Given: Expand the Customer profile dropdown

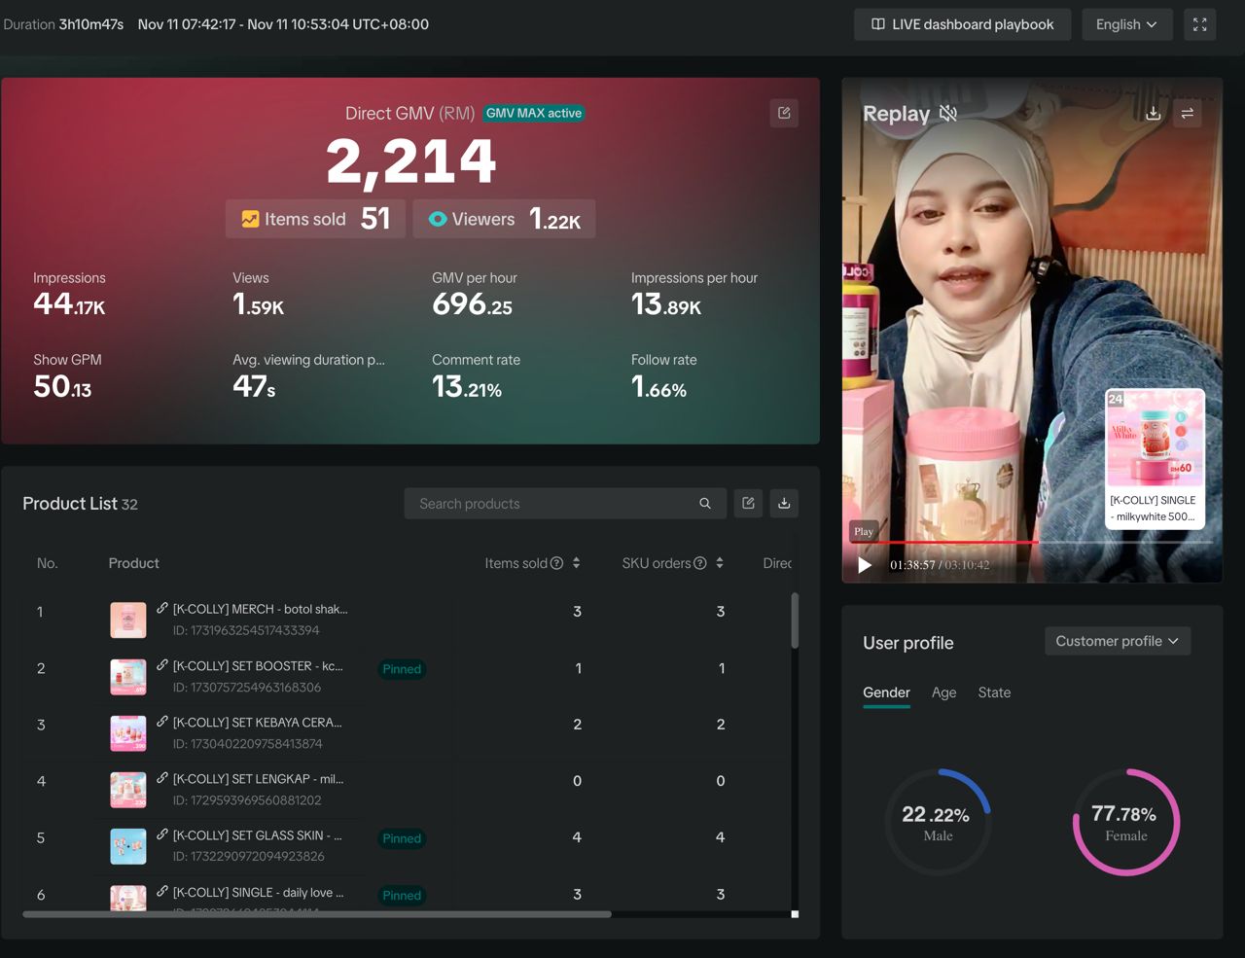Looking at the screenshot, I should click(x=1117, y=641).
